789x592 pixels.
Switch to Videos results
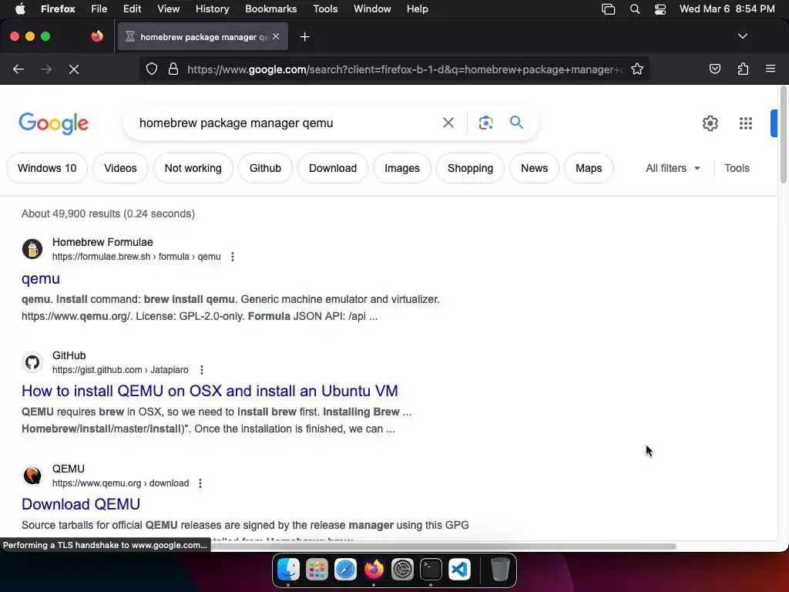[120, 168]
